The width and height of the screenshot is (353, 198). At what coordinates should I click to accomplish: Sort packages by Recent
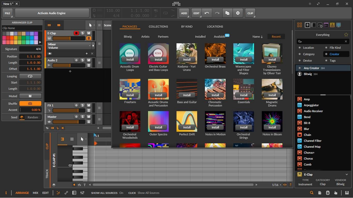click(x=276, y=37)
